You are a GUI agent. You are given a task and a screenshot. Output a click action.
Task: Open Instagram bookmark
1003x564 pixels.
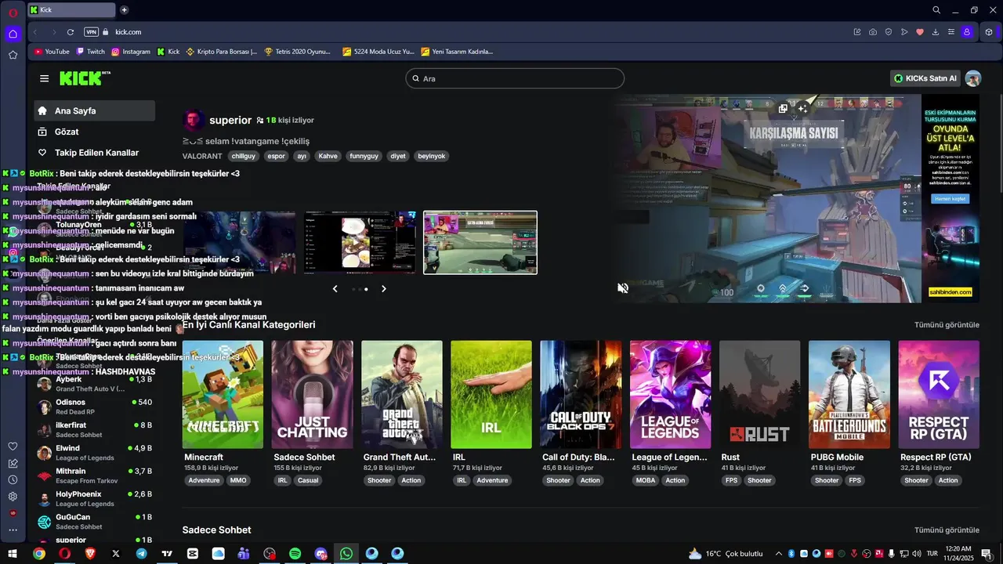tap(131, 52)
